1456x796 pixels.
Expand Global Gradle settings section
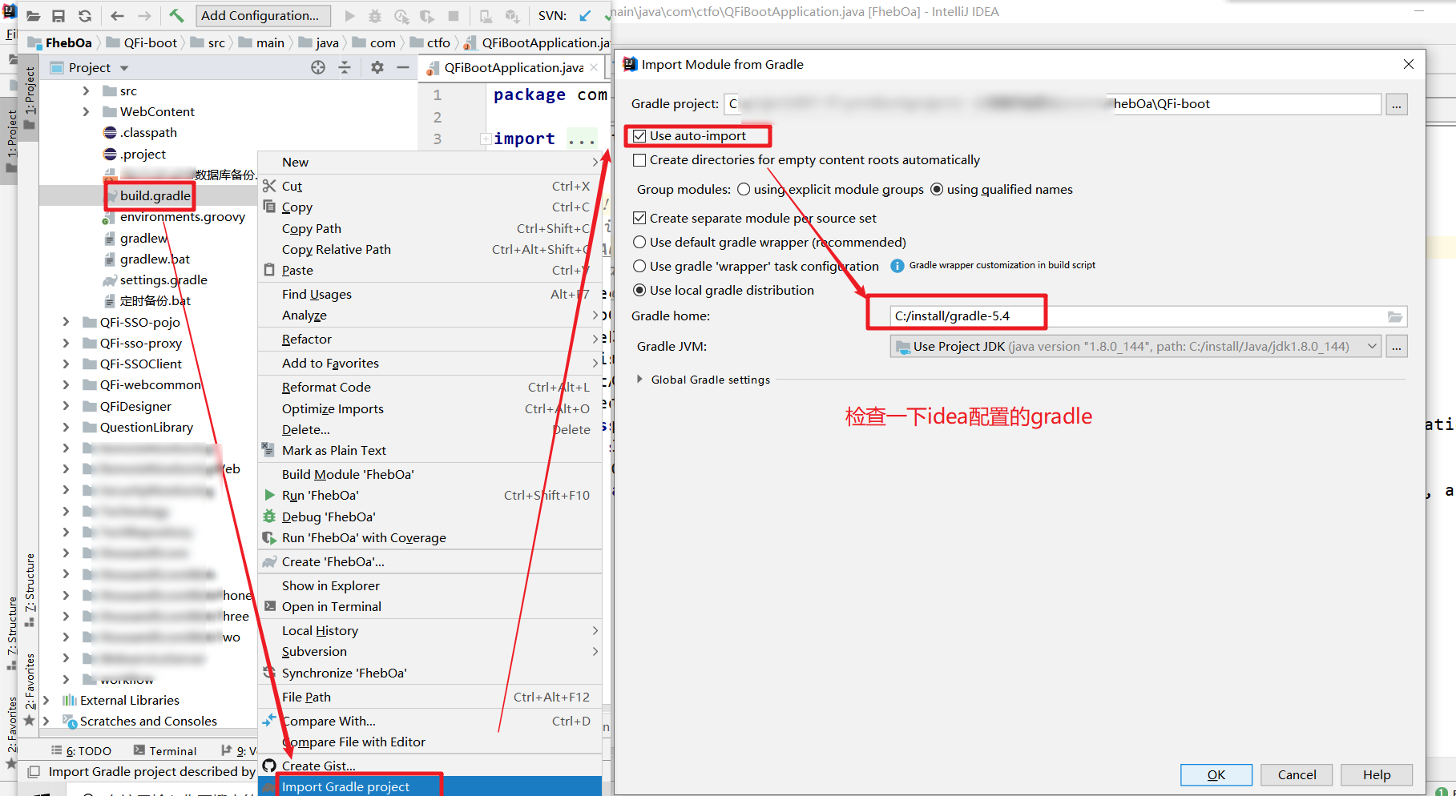click(639, 380)
